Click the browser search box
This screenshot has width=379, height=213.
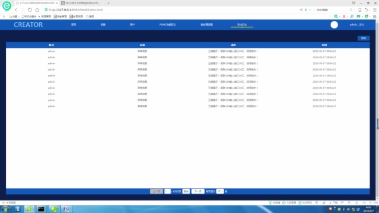click(x=332, y=10)
